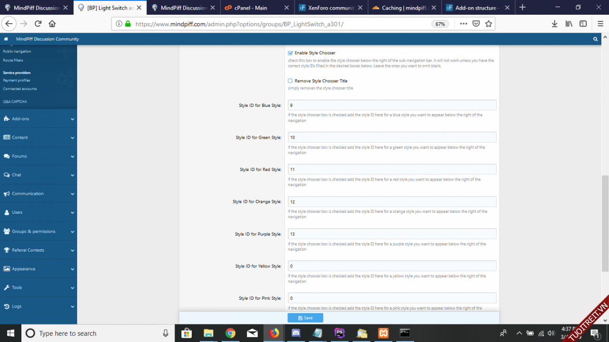Click the search icon in admin header

pyautogui.click(x=595, y=39)
